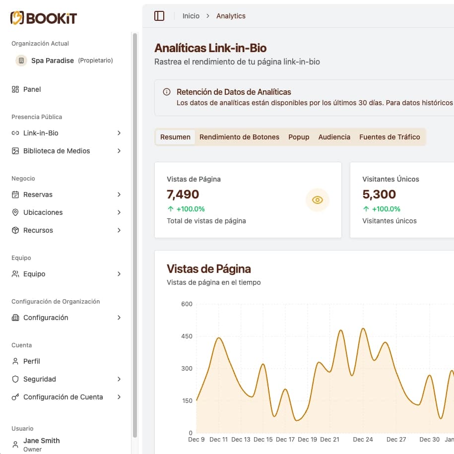Switch to the Audiencia tab
This screenshot has height=454, width=454.
(x=334, y=136)
